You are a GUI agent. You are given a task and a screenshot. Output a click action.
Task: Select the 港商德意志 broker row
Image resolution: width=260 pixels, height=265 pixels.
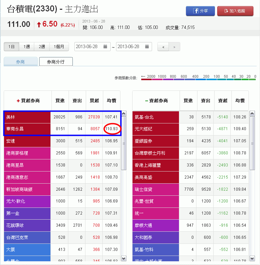[62, 177]
